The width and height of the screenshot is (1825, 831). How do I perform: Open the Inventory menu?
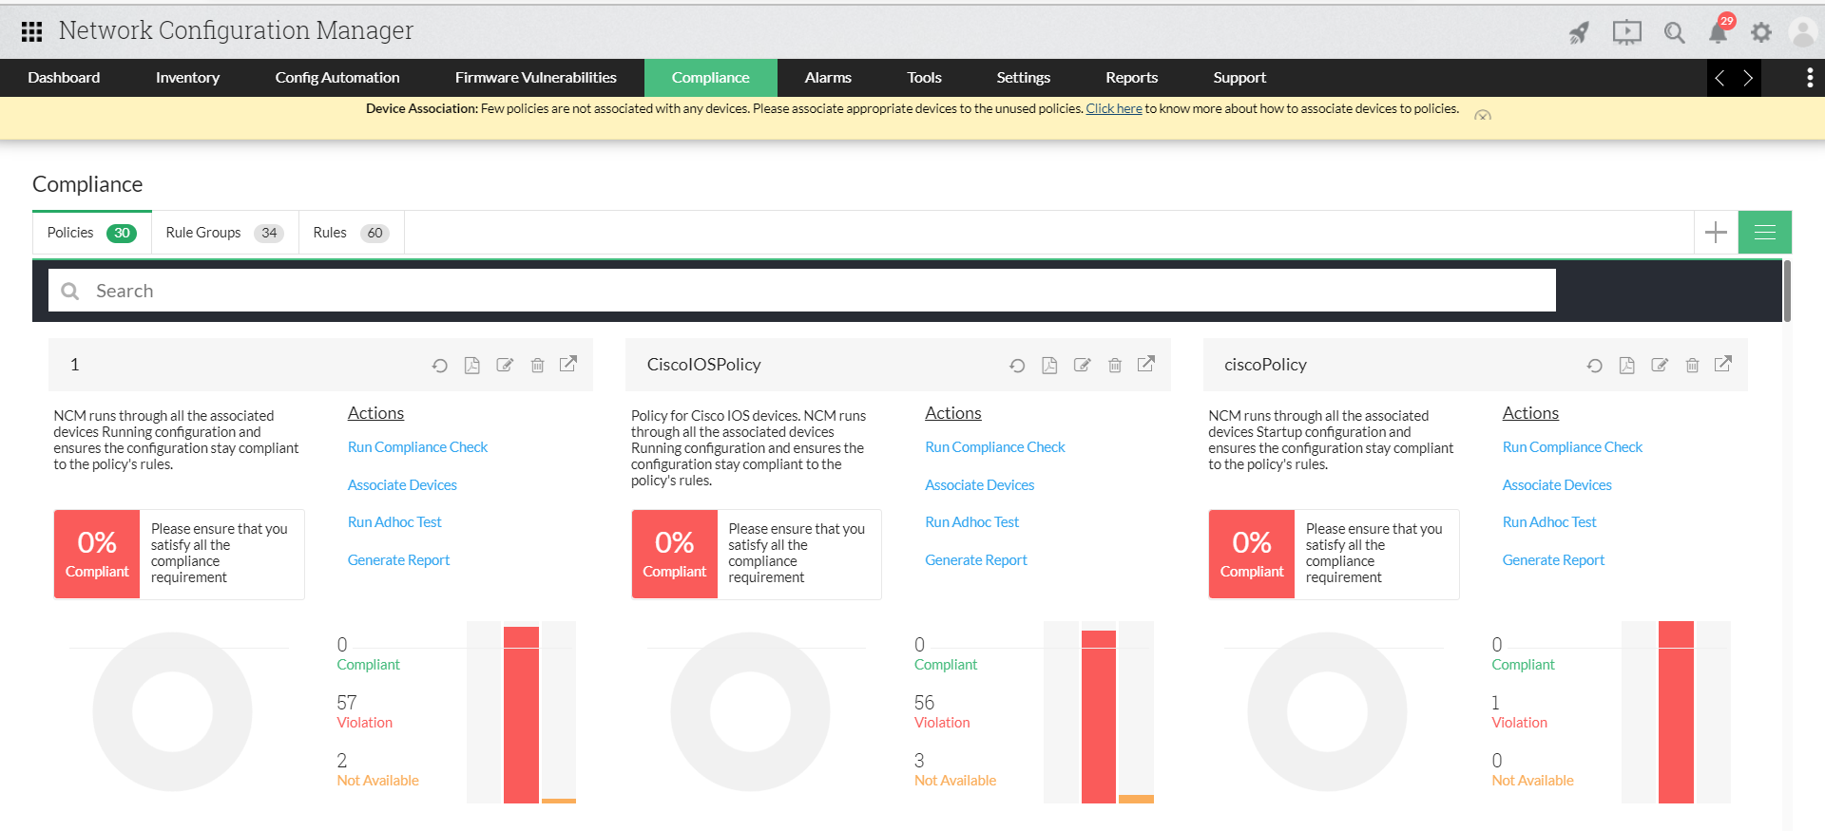pyautogui.click(x=187, y=78)
